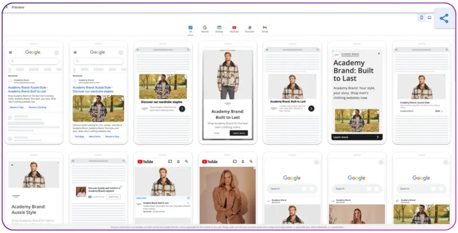Switch to the Gmail channel tab
The height and width of the screenshot is (233, 458).
(265, 29)
